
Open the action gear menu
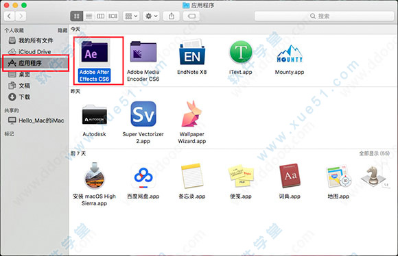[151, 16]
